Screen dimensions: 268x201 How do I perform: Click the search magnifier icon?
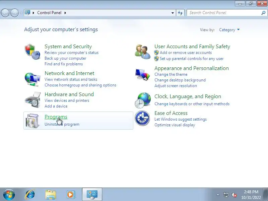click(263, 13)
